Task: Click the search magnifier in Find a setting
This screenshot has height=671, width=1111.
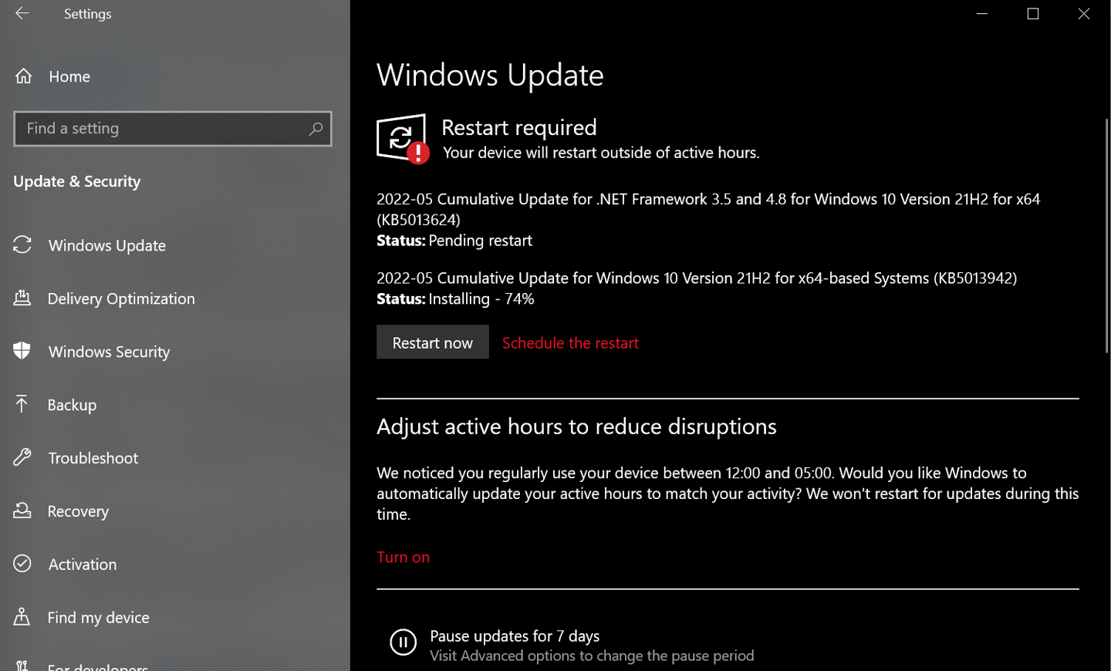Action: click(x=316, y=129)
